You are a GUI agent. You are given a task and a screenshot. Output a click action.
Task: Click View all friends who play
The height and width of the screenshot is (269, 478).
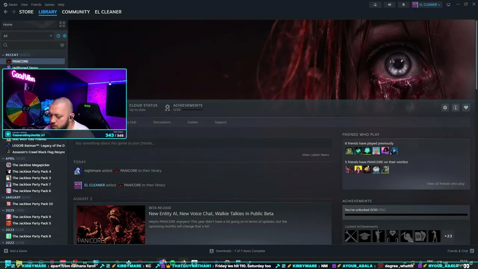pos(446,184)
